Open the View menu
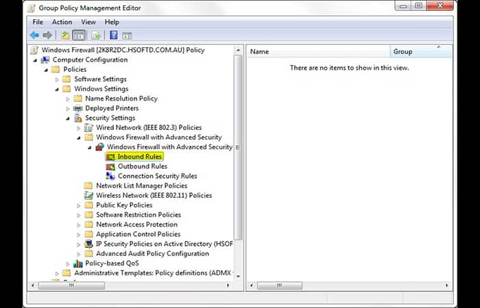Screen dimensions: 480x308 (x=88, y=23)
